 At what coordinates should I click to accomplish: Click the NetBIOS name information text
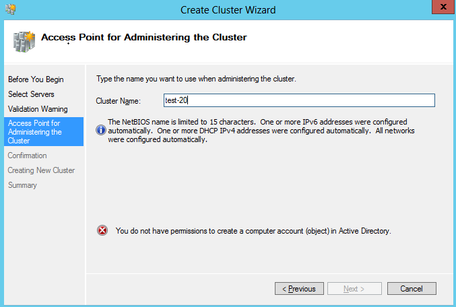click(x=261, y=131)
